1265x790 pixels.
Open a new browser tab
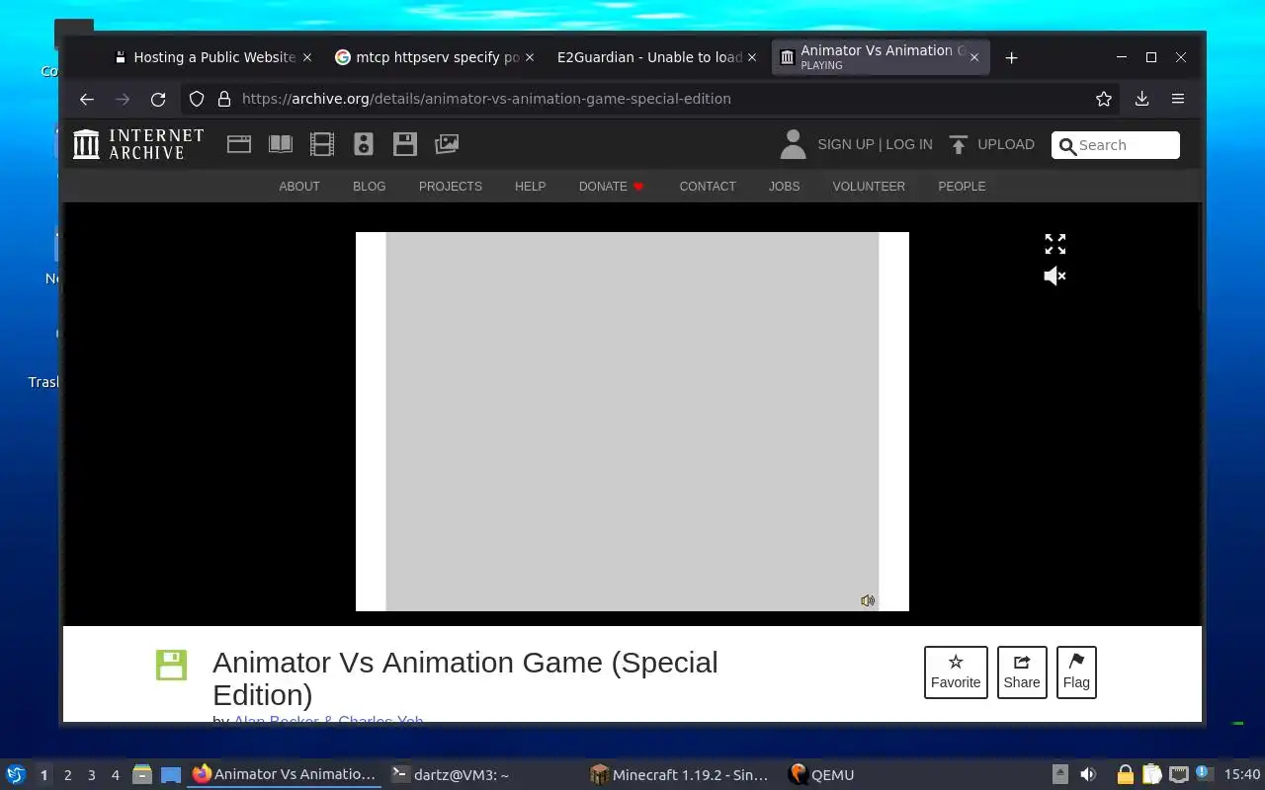1011,58
